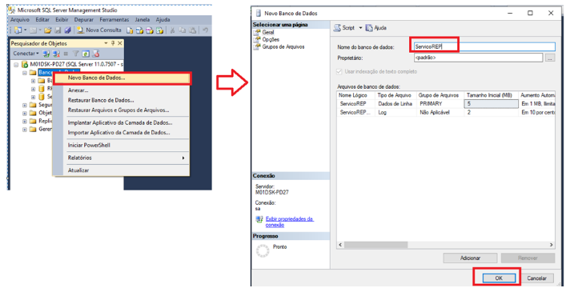Click the Cancelar button
This screenshot has height=296, width=570.
pos(536,278)
